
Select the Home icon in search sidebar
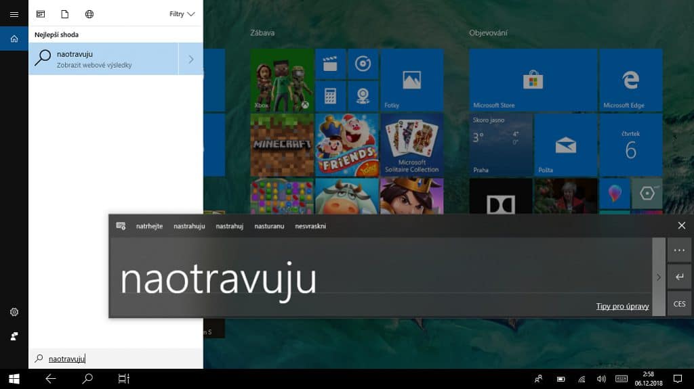click(14, 39)
